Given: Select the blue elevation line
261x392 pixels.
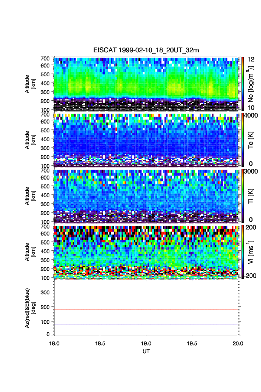Looking at the screenshot, I should [x=147, y=324].
